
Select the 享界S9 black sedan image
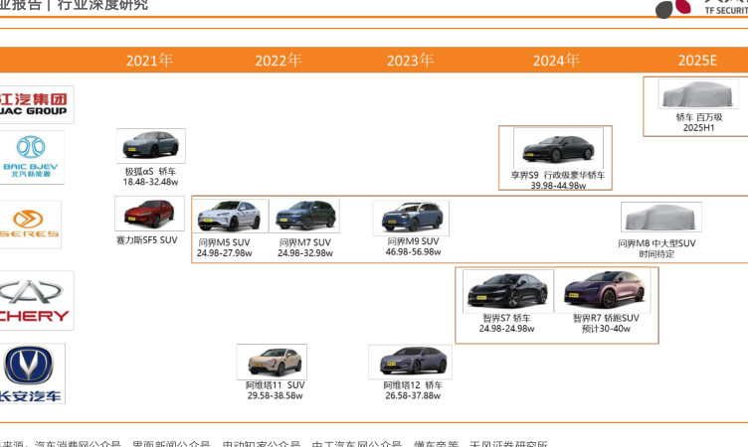[558, 148]
